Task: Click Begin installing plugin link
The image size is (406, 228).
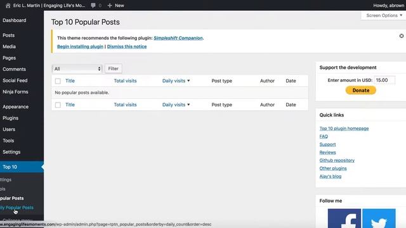Action: [x=80, y=46]
